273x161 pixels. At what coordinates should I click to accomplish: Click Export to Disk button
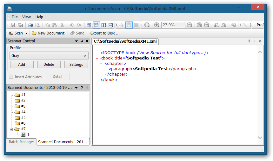click(105, 33)
